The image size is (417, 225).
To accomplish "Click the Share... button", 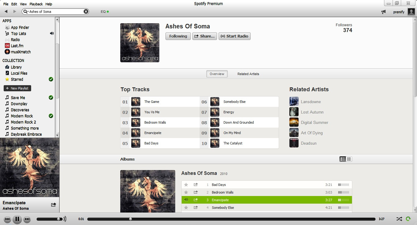I will (x=205, y=36).
